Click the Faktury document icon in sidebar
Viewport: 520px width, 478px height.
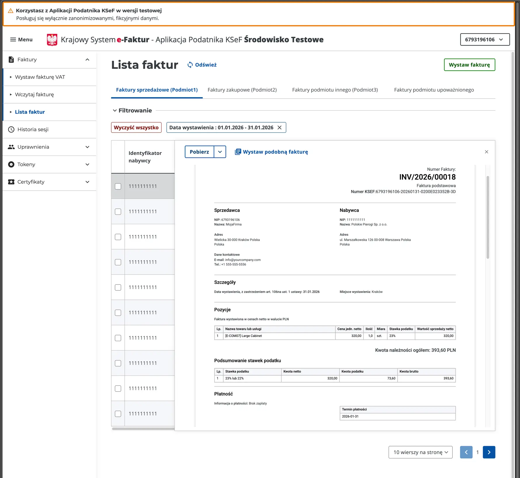click(x=11, y=59)
